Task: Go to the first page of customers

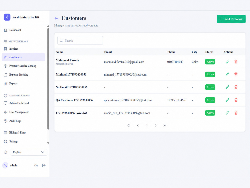Action: tap(129, 126)
